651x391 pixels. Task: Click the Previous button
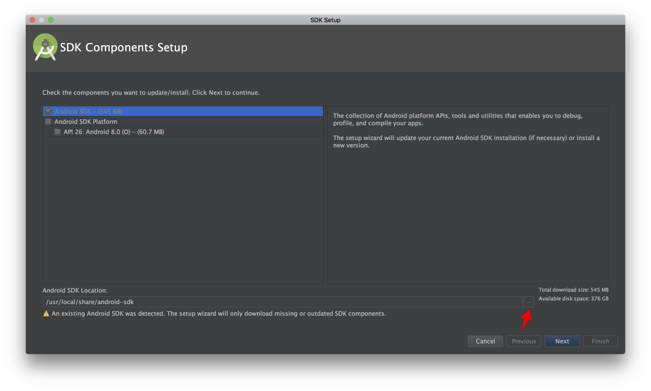coord(523,341)
